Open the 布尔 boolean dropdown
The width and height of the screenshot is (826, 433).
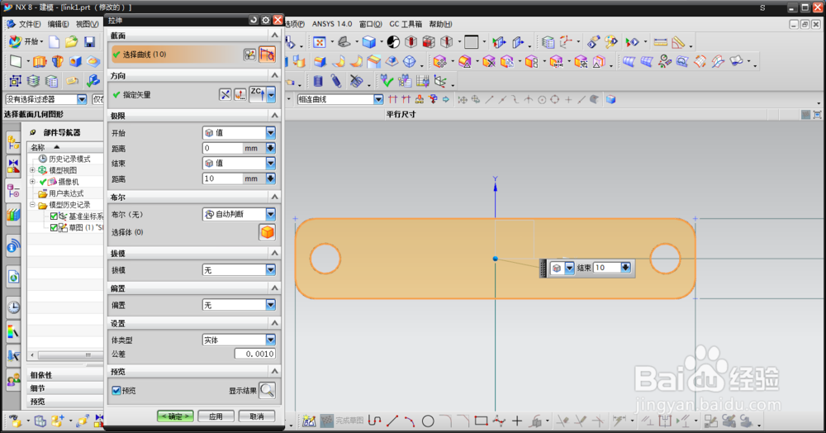pyautogui.click(x=270, y=214)
